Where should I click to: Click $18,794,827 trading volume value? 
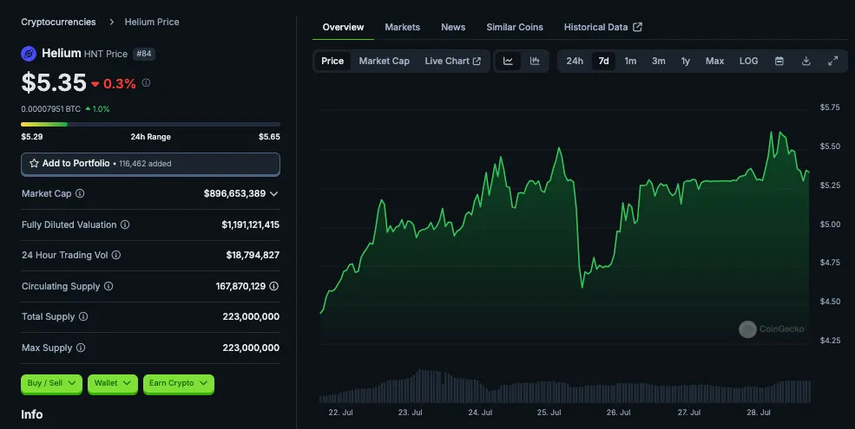[x=253, y=255]
